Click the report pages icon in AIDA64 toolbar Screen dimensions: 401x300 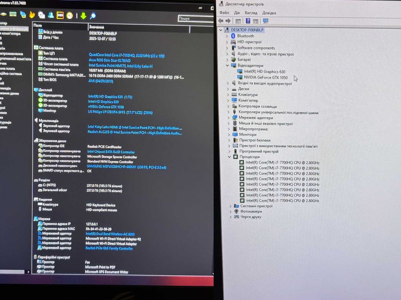(41, 15)
